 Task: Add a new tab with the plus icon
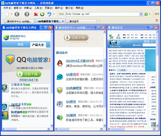click(99, 21)
